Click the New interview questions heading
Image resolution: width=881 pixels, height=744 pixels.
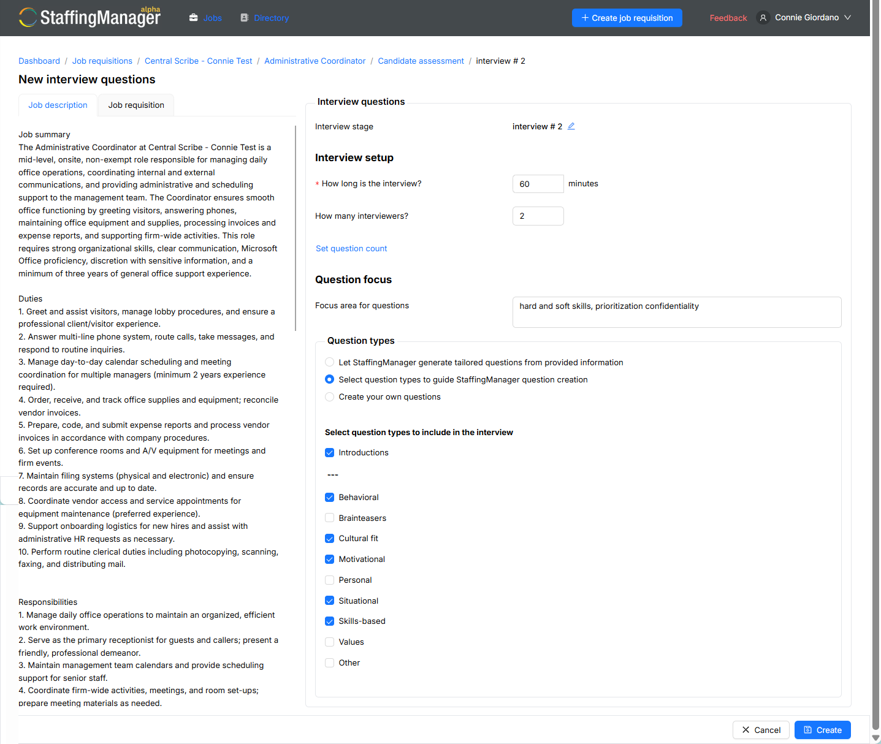point(87,80)
